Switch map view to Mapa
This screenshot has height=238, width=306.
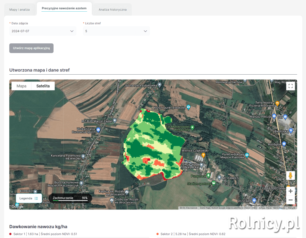[21, 86]
